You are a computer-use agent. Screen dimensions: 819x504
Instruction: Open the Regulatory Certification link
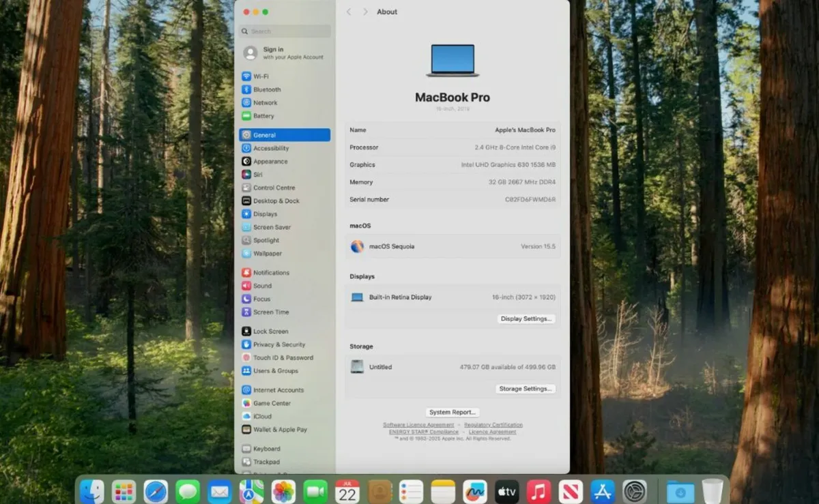coord(493,425)
